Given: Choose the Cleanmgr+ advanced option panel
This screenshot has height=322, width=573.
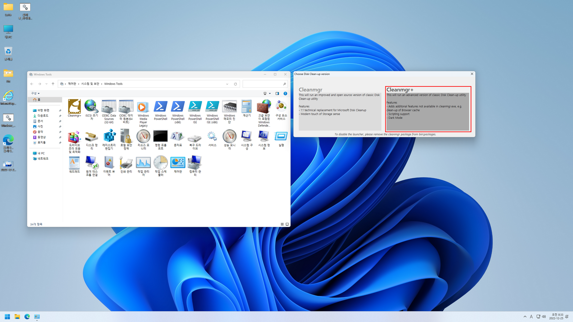Looking at the screenshot, I should point(428,109).
